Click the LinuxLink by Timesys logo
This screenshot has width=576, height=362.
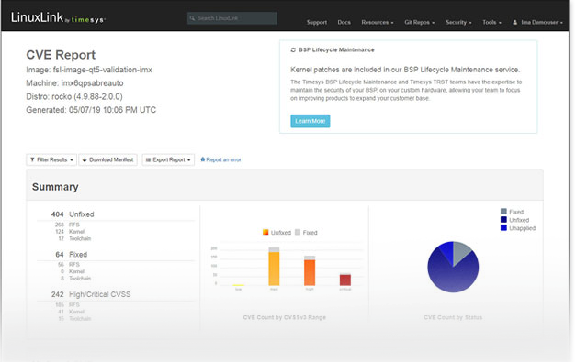click(58, 17)
